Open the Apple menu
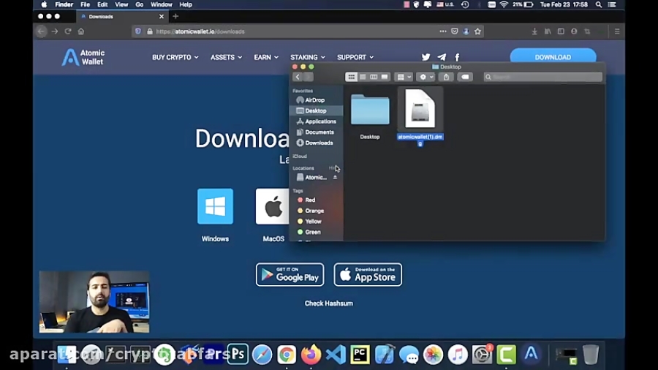Viewport: 658px width, 370px height. click(x=44, y=4)
